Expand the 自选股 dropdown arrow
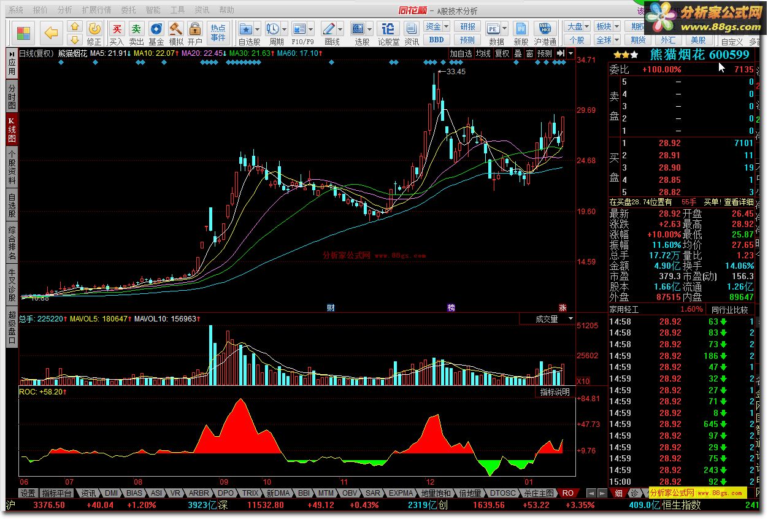Screen dimensions: 768x519 coord(257,28)
